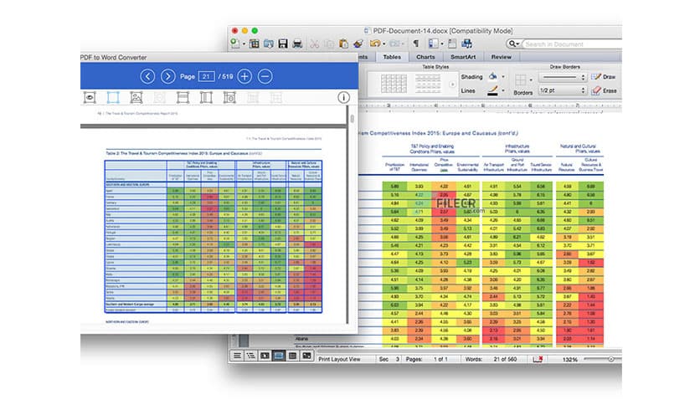Viewport: 700px width, 405px height.
Task: Select the blue area selection tool in converter
Action: point(113,97)
